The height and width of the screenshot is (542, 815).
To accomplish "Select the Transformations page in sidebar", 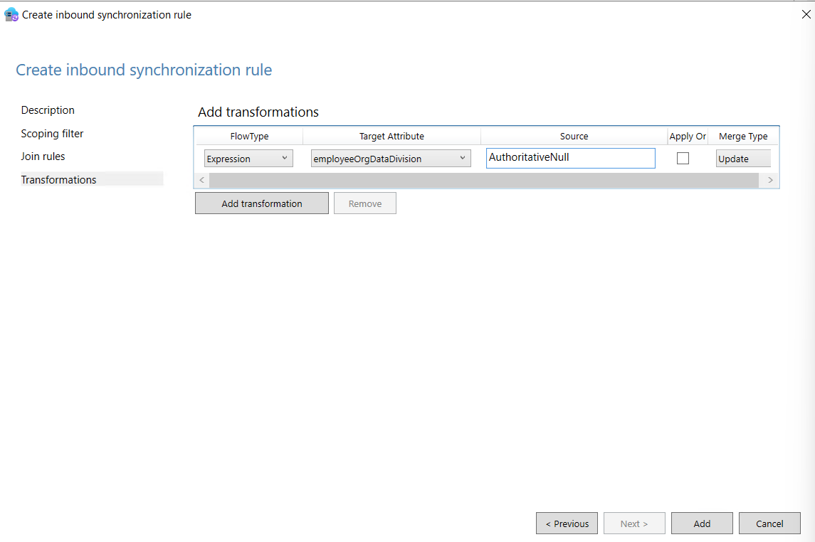I will (x=58, y=180).
